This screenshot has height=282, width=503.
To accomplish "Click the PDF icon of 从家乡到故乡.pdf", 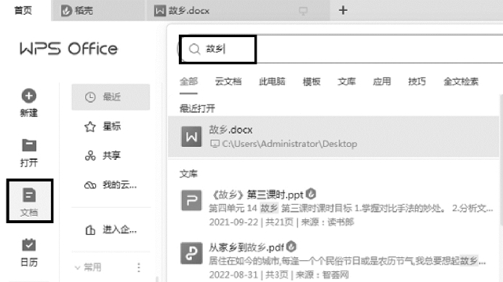I will [x=191, y=254].
